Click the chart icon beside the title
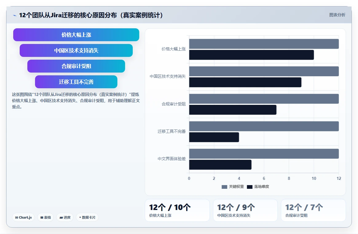 coord(15,16)
